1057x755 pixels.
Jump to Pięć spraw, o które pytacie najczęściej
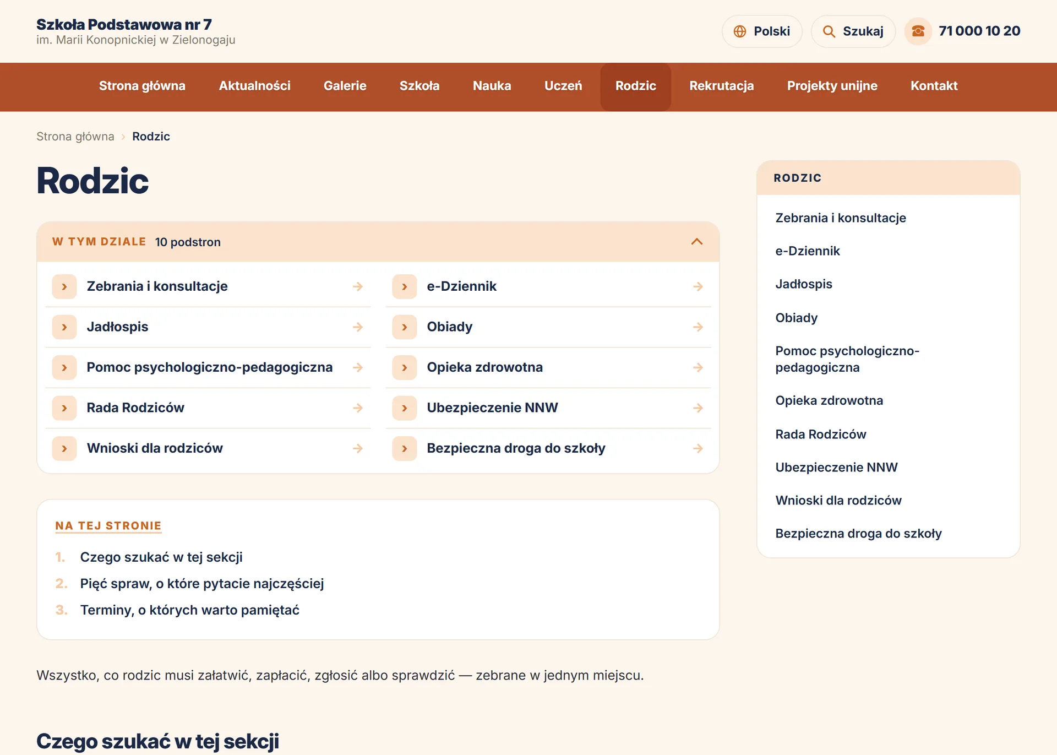click(x=202, y=584)
